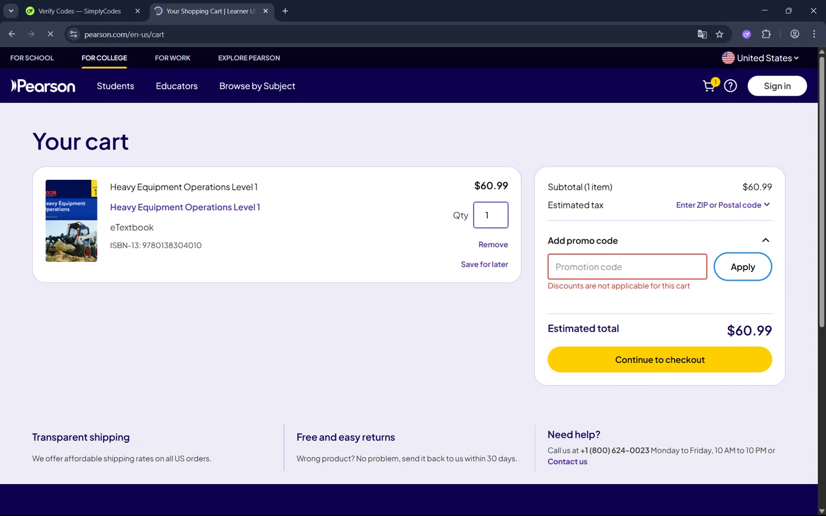The width and height of the screenshot is (826, 516).
Task: Click the Sign in button
Action: pos(777,86)
